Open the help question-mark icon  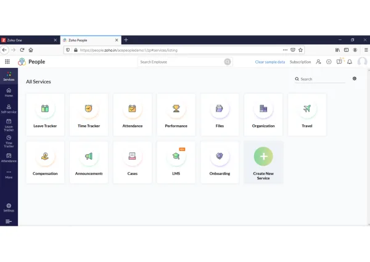339,62
